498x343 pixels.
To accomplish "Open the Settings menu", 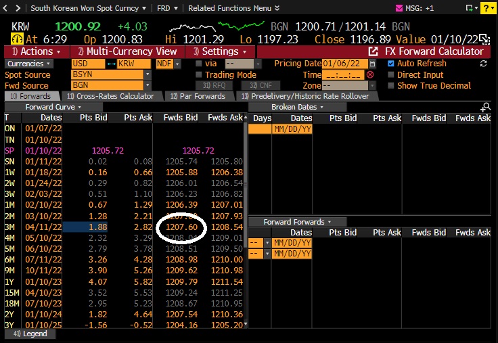I will pos(220,51).
